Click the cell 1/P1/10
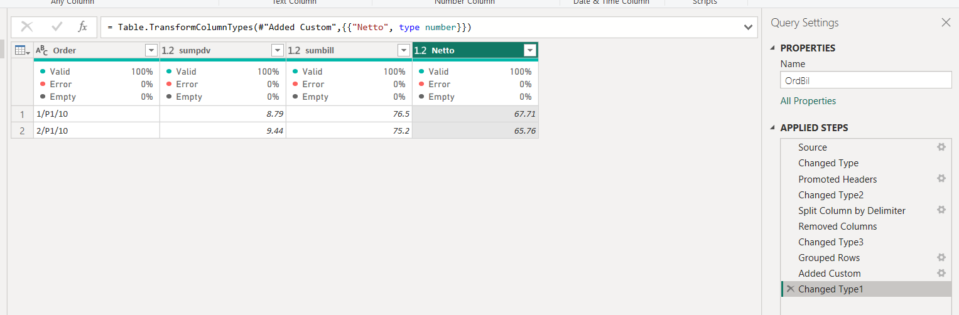The image size is (959, 315). click(x=97, y=114)
